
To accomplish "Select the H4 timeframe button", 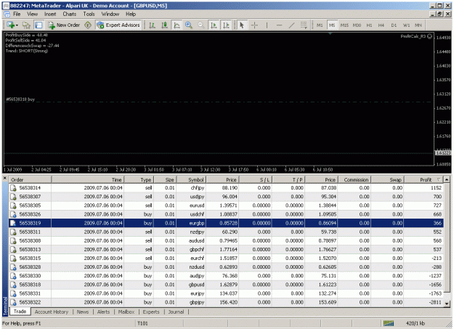I will point(381,25).
